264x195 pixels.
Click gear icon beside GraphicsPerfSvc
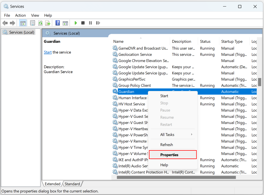pos(115,79)
